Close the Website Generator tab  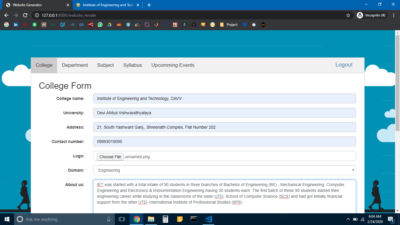point(68,5)
